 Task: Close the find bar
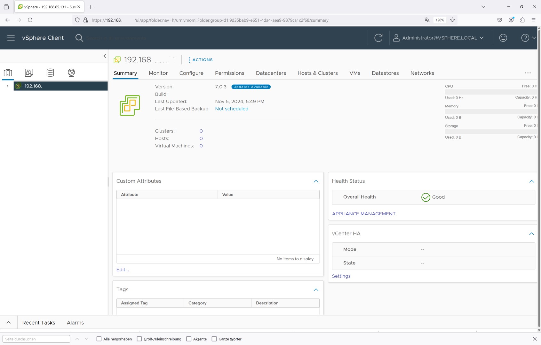point(535,339)
